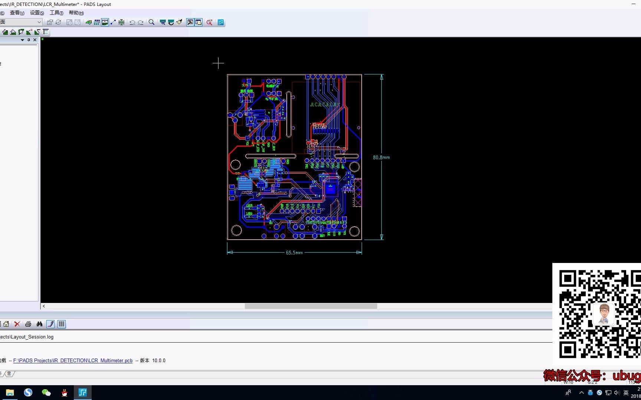The width and height of the screenshot is (641, 400).
Task: Select the third green dimensioning tool
Action: (x=21, y=32)
